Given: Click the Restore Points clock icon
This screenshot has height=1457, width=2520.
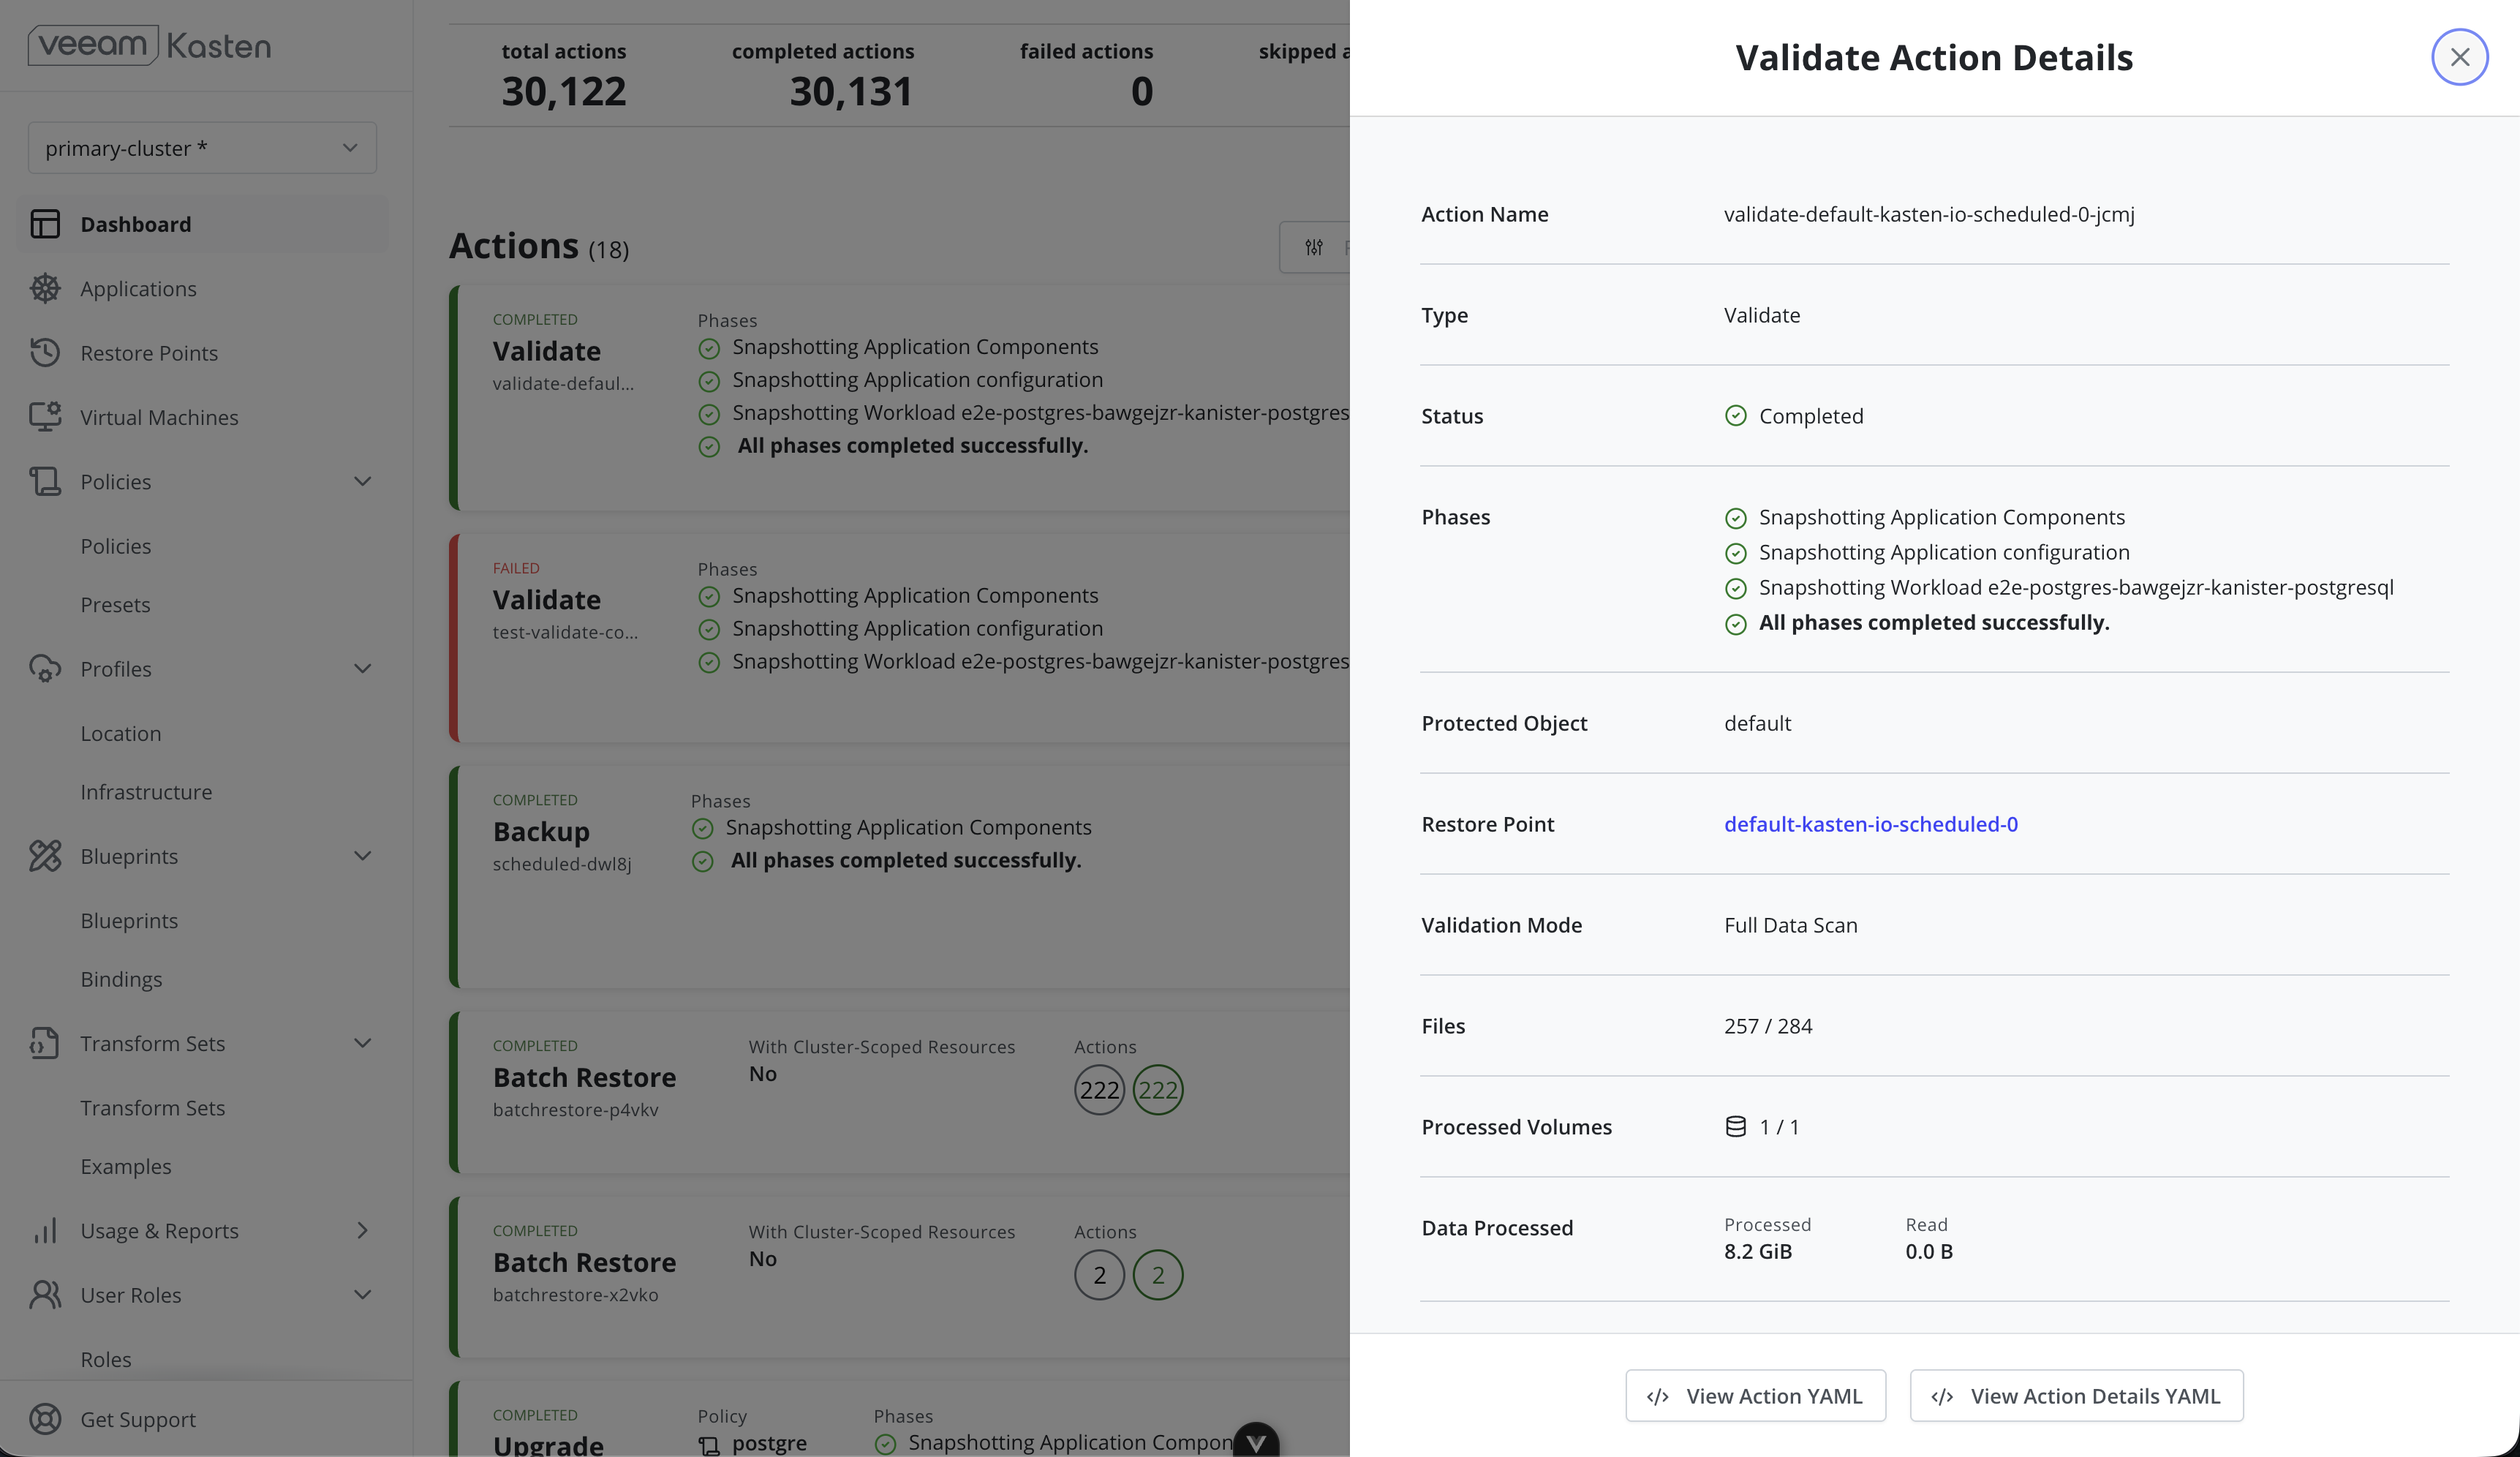Looking at the screenshot, I should click(x=45, y=352).
